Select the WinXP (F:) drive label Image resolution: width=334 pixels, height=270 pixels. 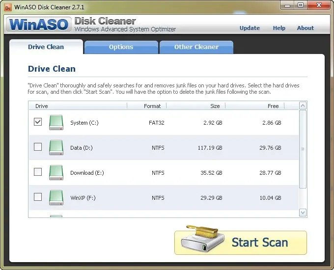(83, 198)
